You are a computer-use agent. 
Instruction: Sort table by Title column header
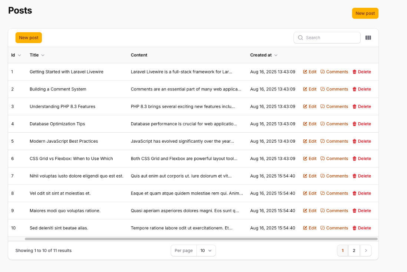[34, 55]
